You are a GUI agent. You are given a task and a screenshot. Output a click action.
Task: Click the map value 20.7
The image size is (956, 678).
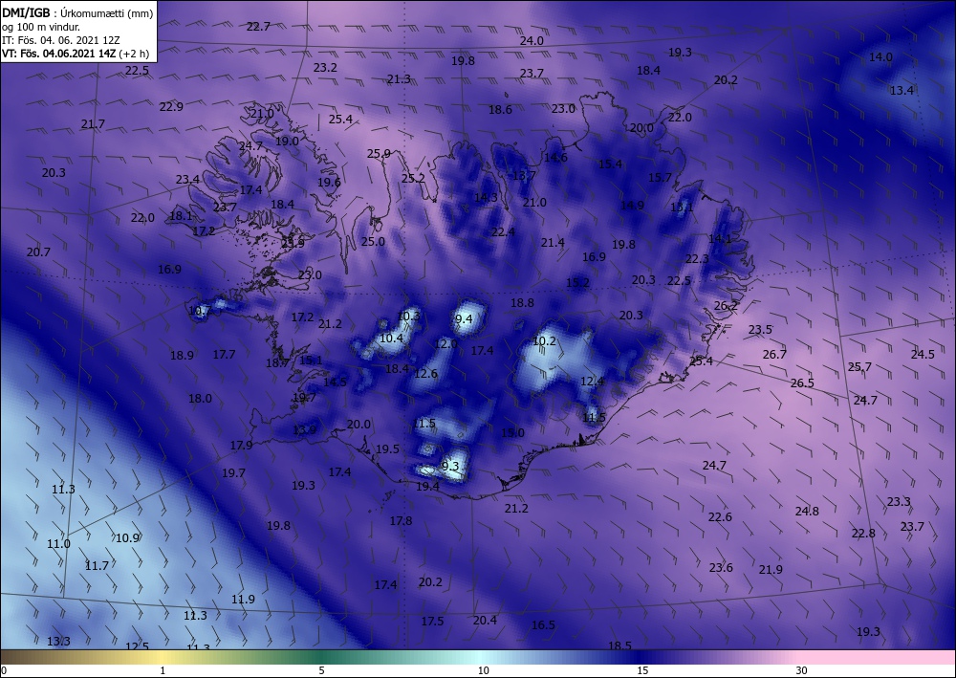(38, 252)
